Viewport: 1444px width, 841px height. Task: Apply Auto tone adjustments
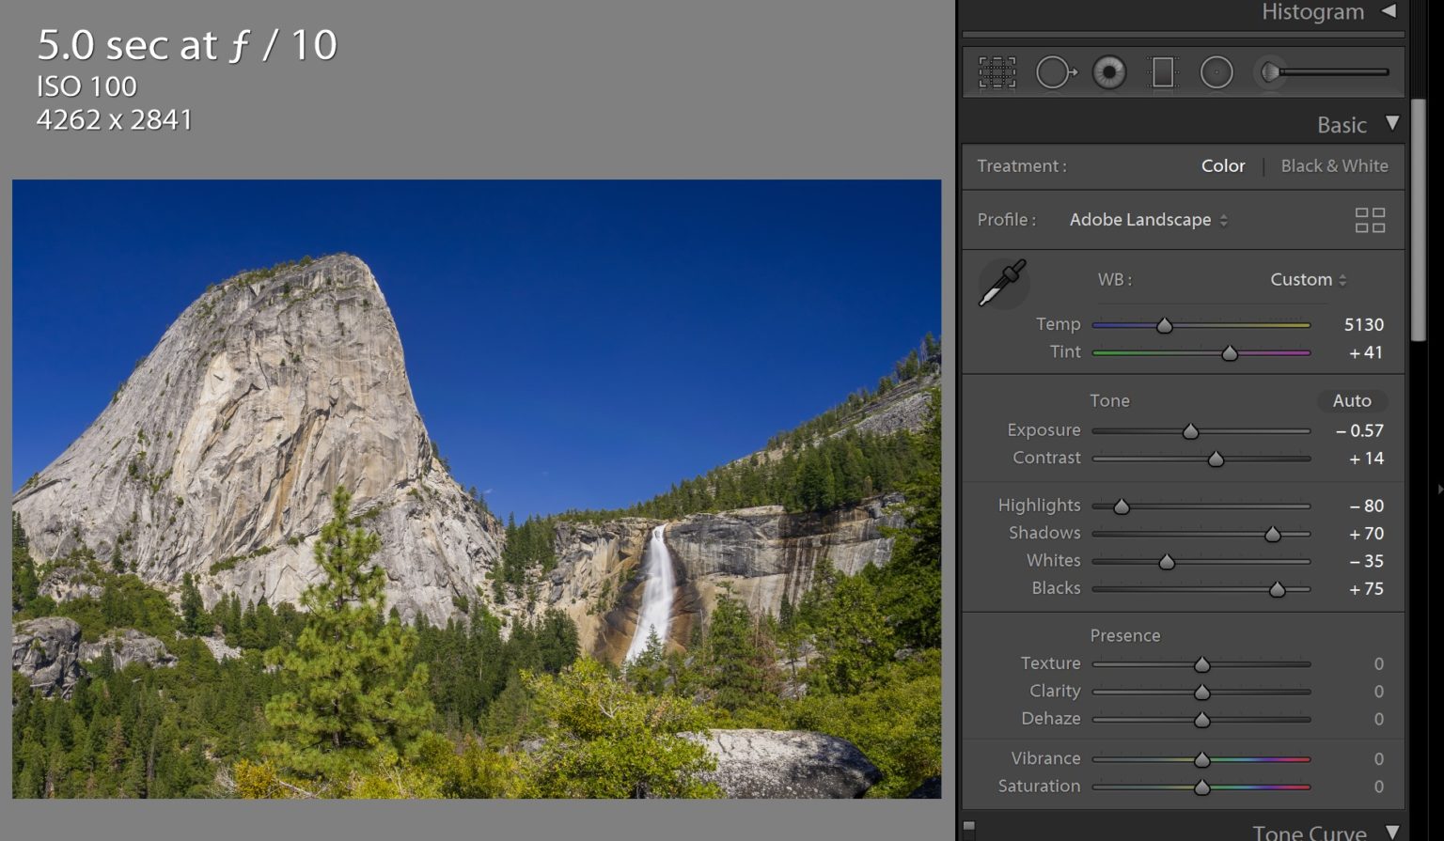coord(1352,400)
